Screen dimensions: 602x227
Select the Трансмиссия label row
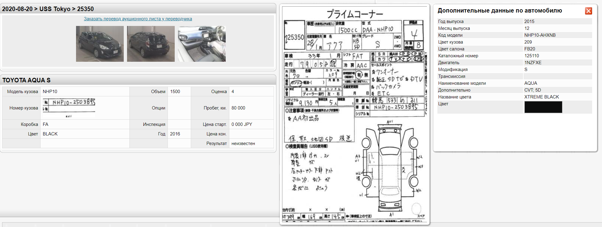coord(515,76)
